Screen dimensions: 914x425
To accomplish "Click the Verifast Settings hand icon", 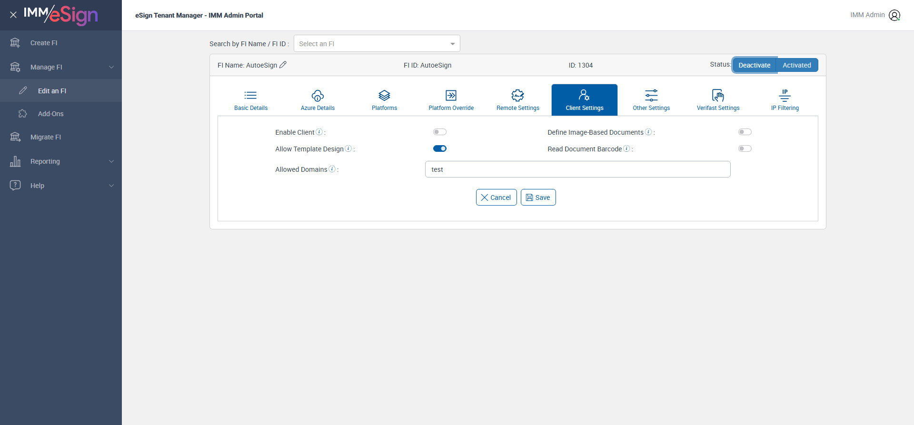I will click(718, 96).
